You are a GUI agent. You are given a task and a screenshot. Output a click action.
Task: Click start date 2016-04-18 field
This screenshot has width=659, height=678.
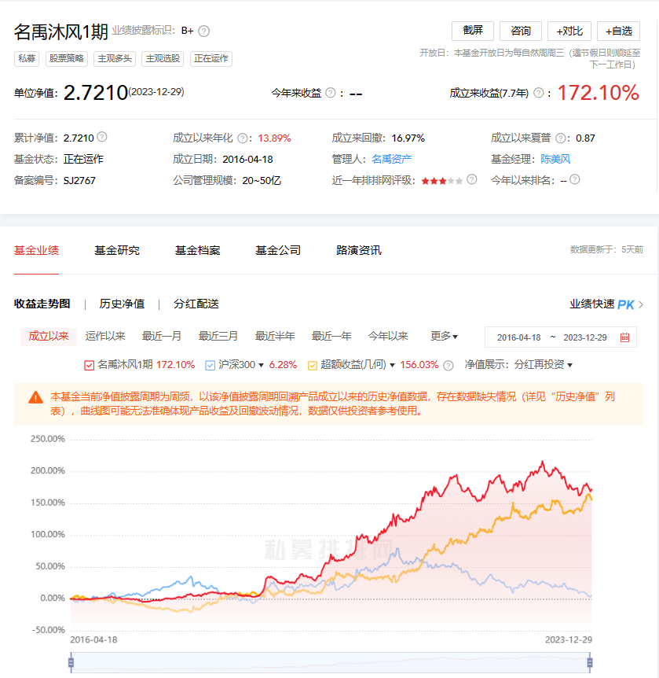coord(518,337)
